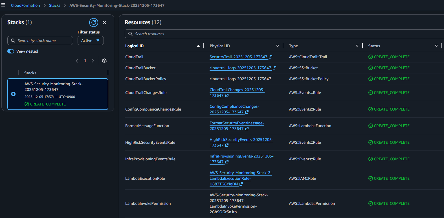The height and width of the screenshot is (218, 444).
Task: Click the stack CREATE_COMPLETE status checkmark icon
Action: point(27,104)
